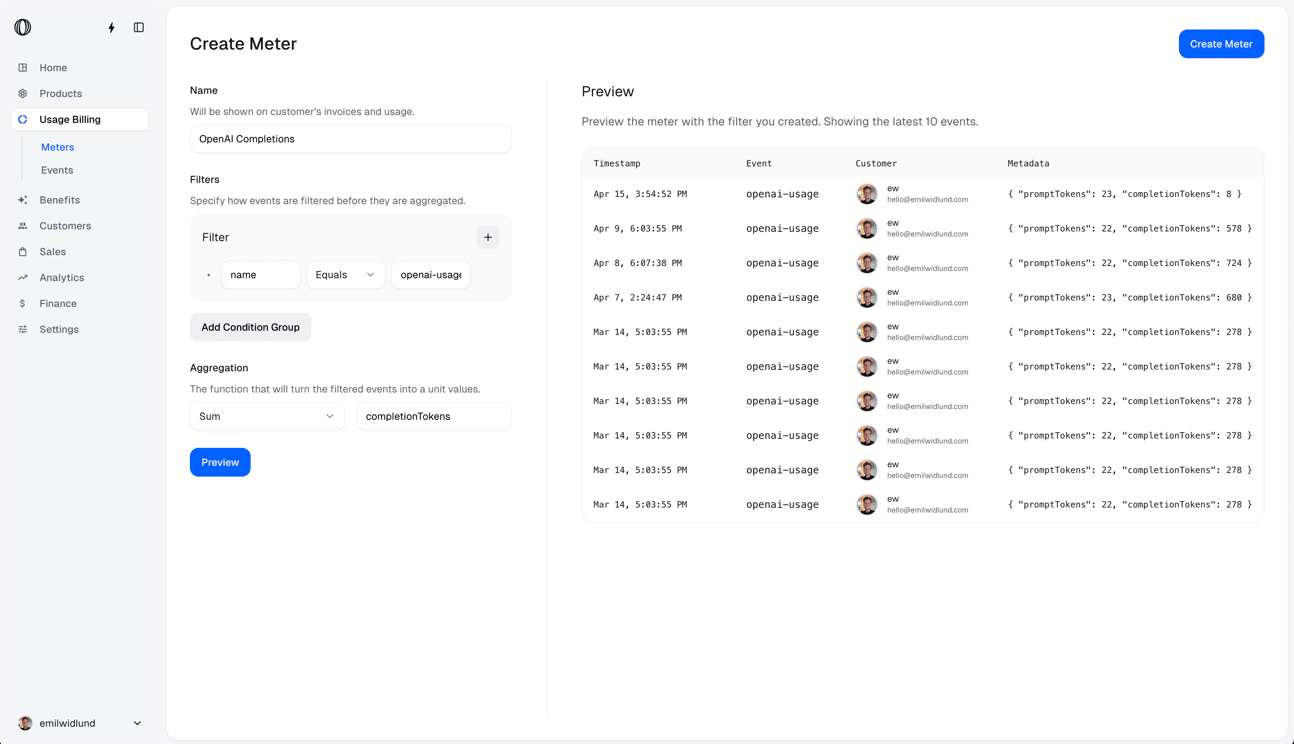The height and width of the screenshot is (744, 1294).
Task: Click the Create Meter button
Action: (1221, 44)
